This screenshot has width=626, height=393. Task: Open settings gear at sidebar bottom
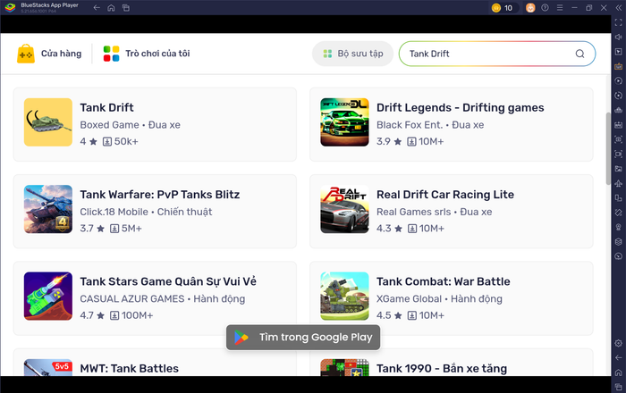[619, 343]
